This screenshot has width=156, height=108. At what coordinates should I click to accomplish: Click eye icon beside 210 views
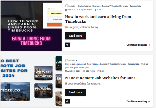tap(84, 71)
